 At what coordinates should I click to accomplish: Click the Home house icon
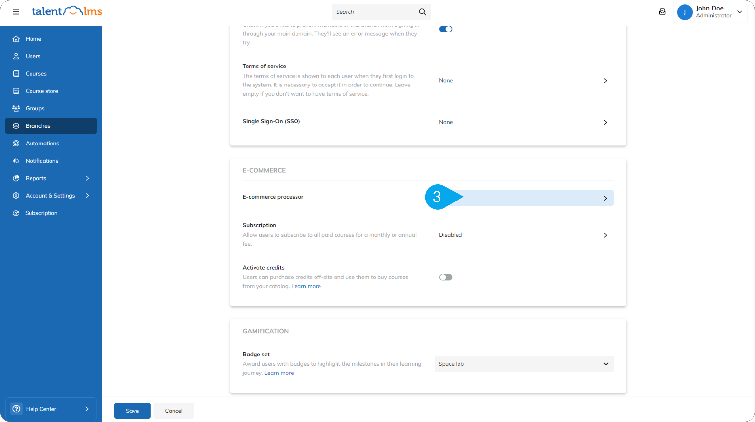click(x=16, y=39)
